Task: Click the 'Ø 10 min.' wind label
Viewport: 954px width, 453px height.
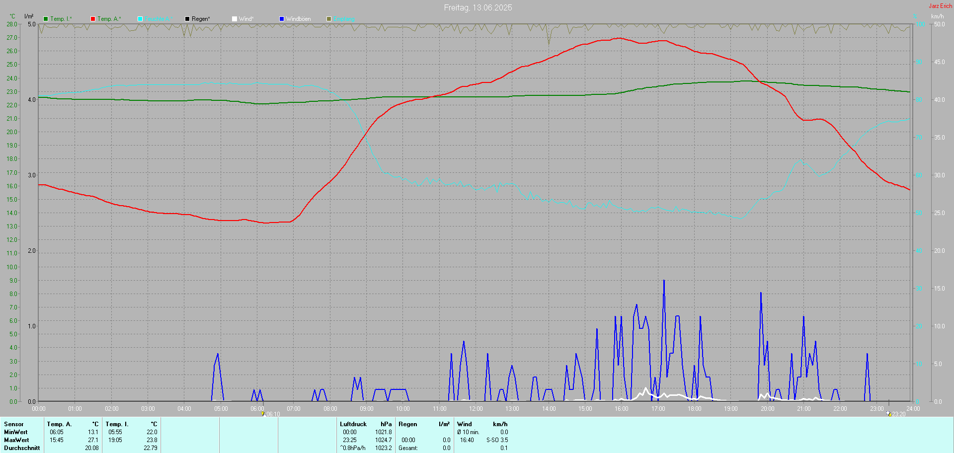Action: click(468, 432)
